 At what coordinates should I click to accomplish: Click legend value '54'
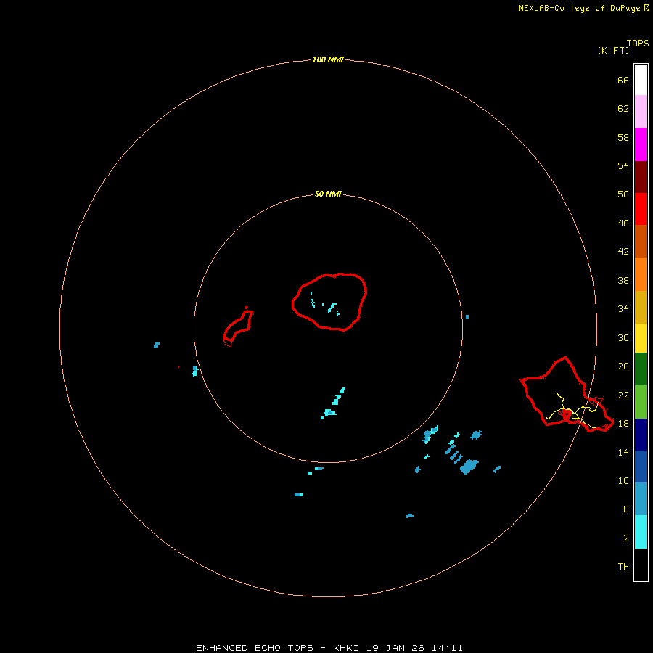623,165
